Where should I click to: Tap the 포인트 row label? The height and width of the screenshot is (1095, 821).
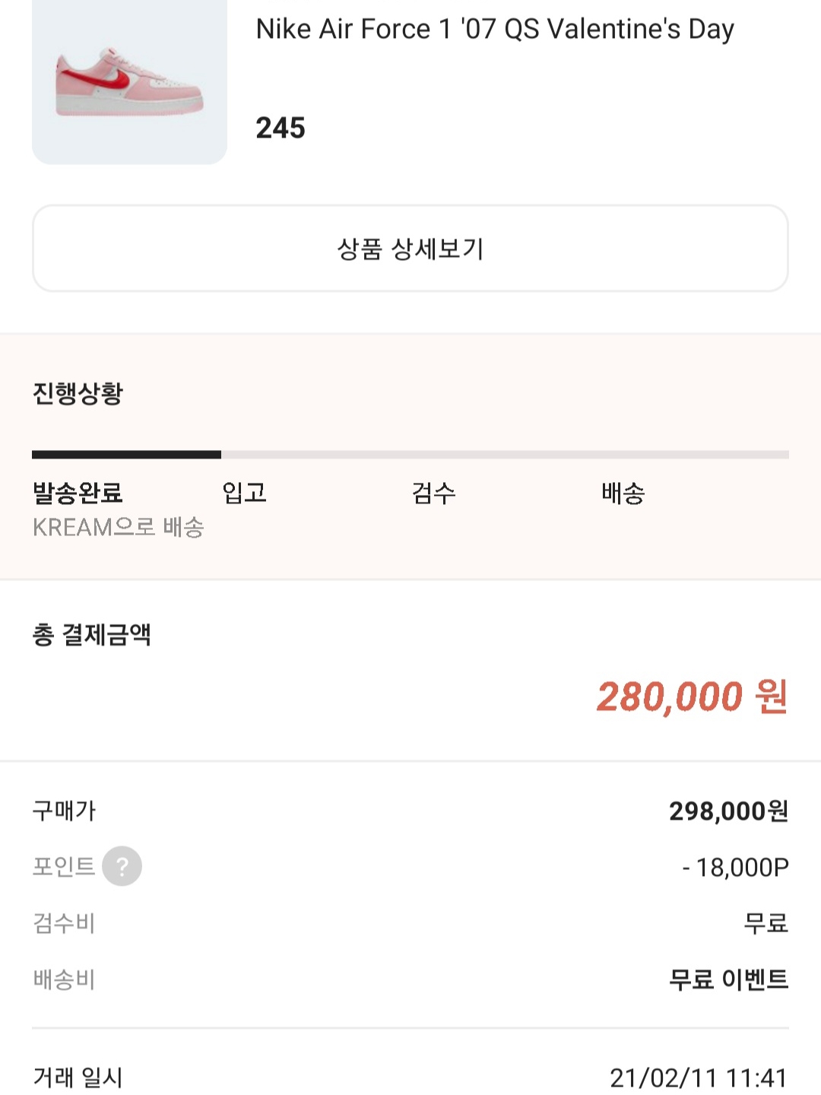(64, 866)
